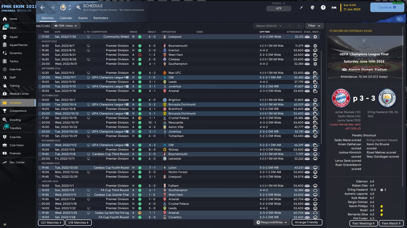Open Competitions trophy icon

point(5,111)
